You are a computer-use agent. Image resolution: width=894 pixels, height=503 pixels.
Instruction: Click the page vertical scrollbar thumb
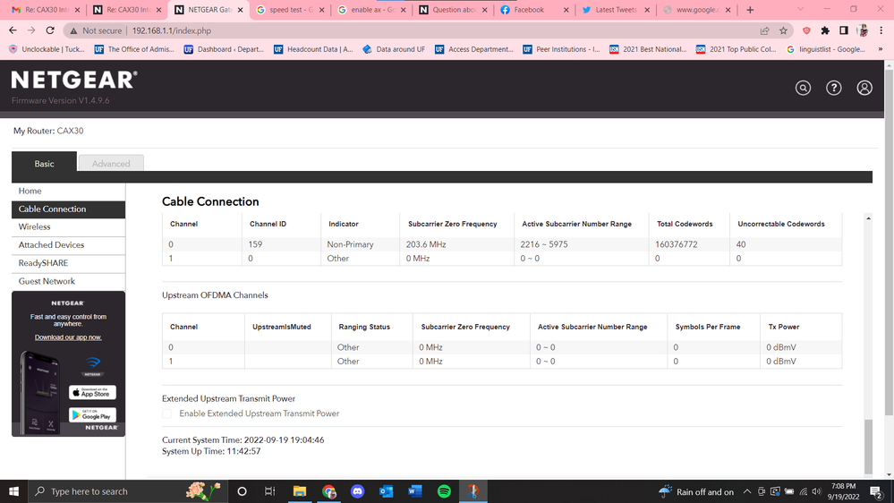click(868, 446)
